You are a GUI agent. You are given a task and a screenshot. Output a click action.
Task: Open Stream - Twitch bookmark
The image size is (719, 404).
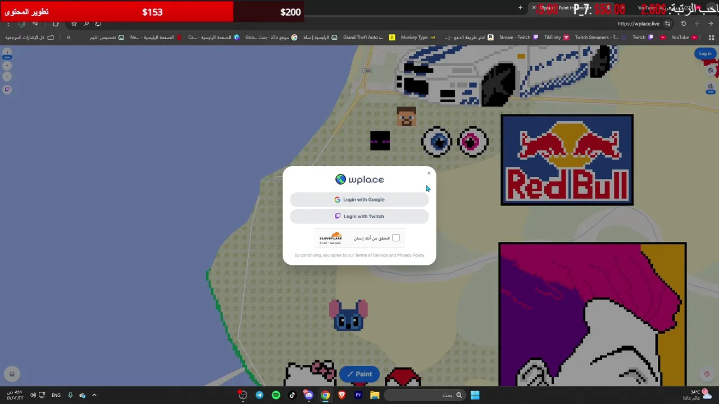click(518, 38)
